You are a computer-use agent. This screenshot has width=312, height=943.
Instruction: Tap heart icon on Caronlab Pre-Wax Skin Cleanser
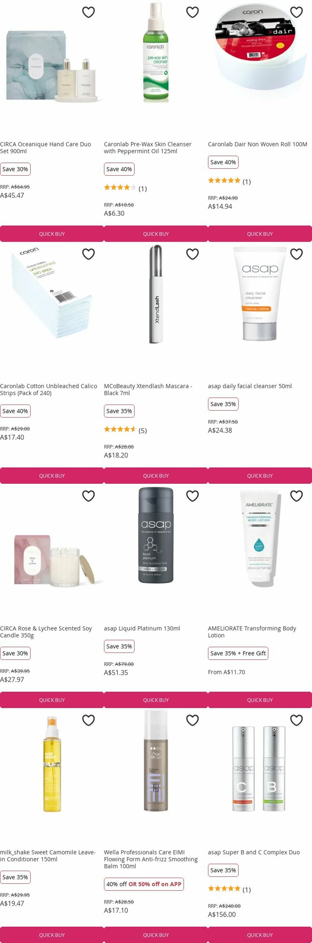tap(192, 12)
